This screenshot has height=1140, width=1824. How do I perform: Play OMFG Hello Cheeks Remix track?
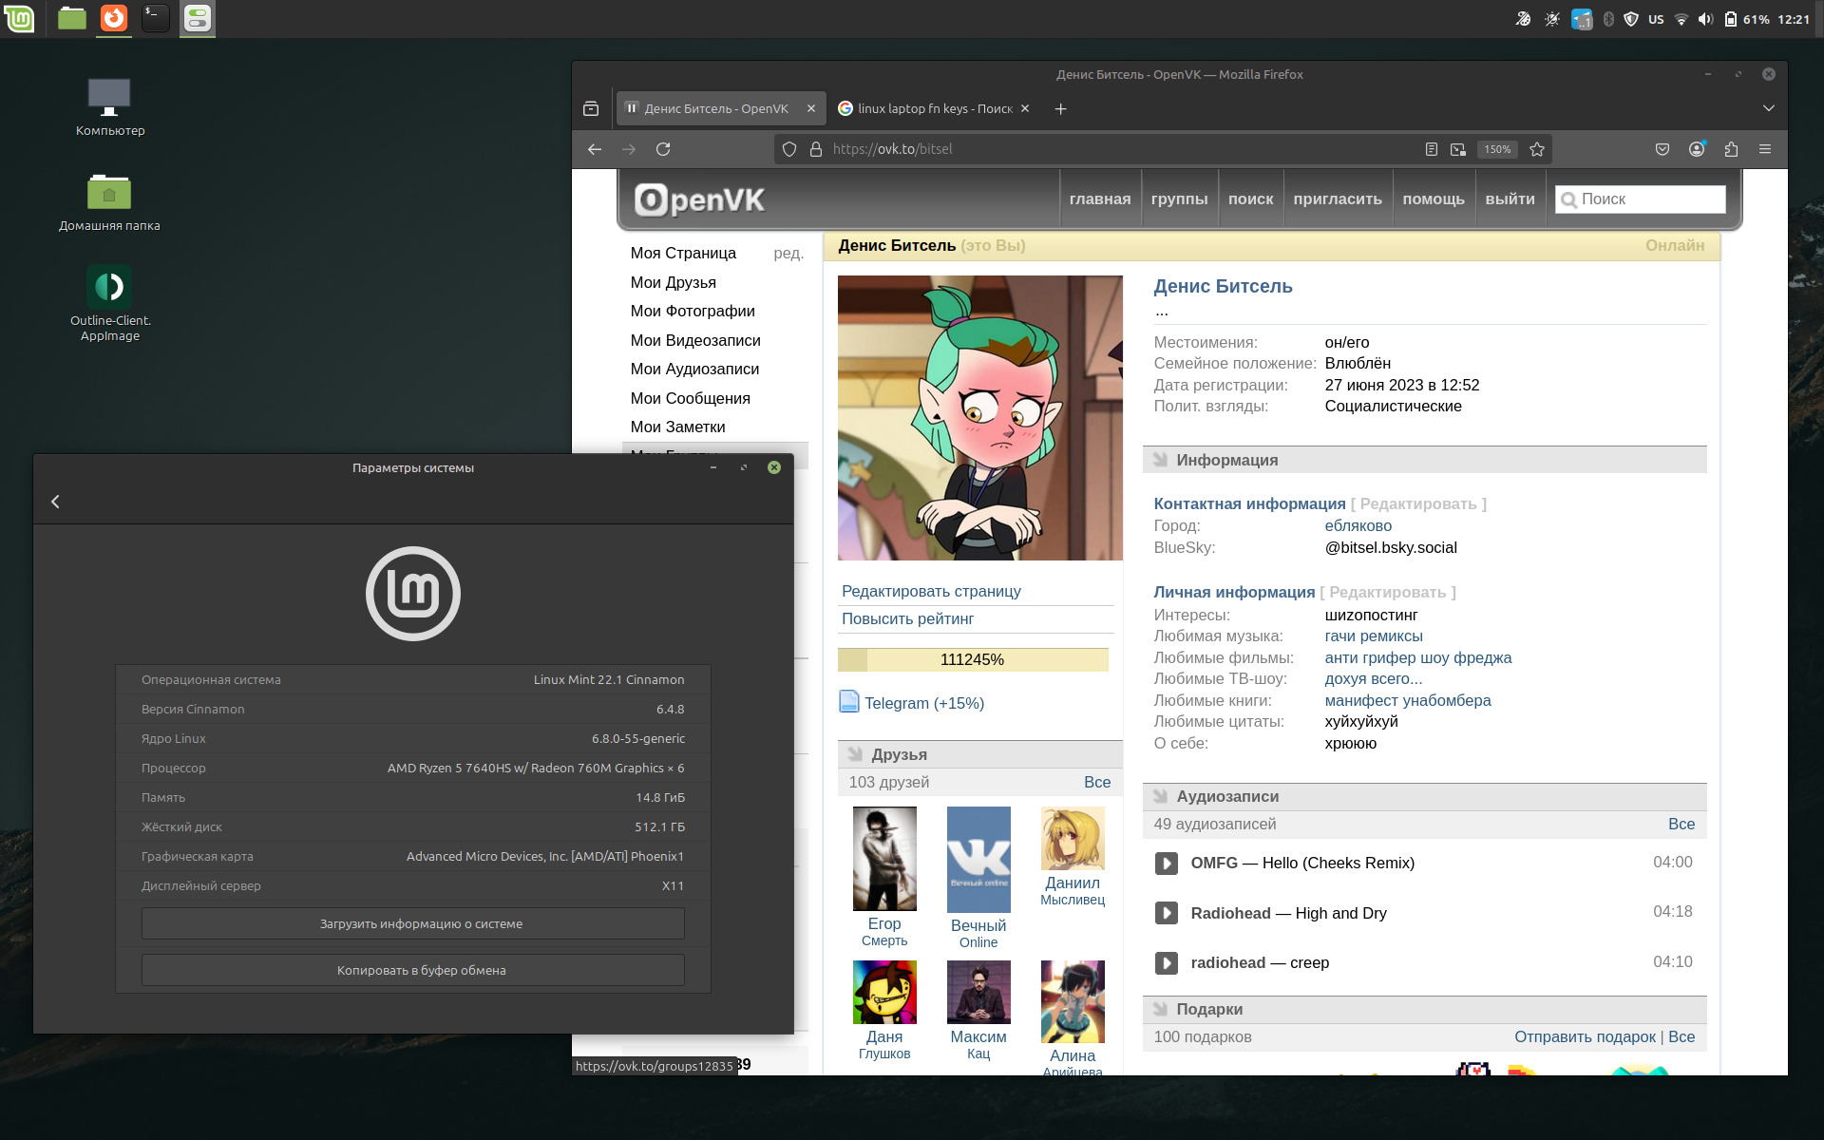pyautogui.click(x=1166, y=864)
